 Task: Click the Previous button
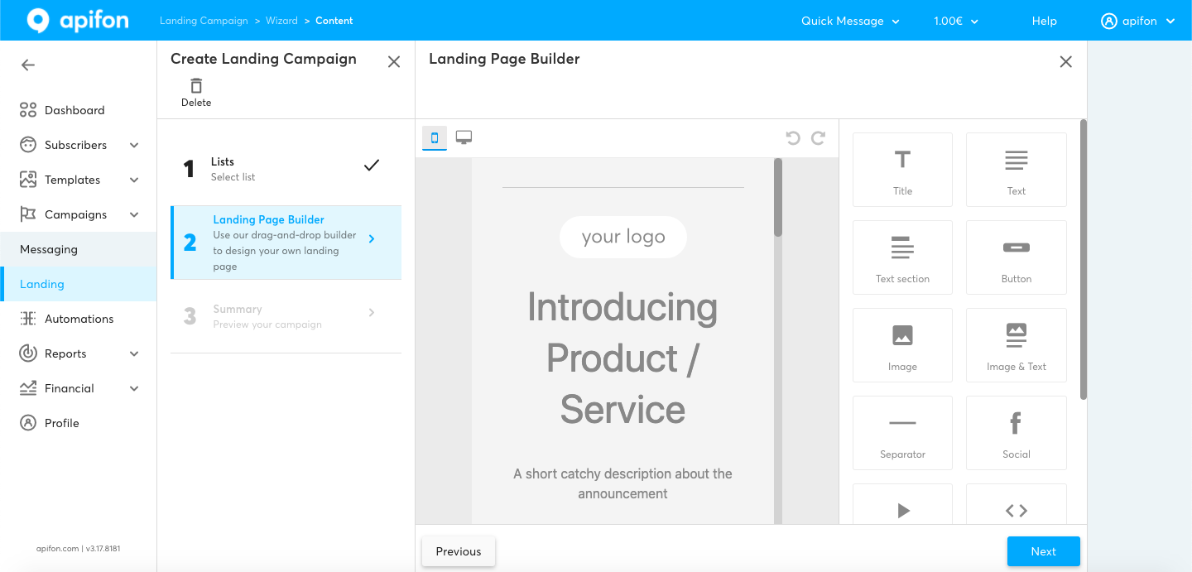[x=459, y=551]
